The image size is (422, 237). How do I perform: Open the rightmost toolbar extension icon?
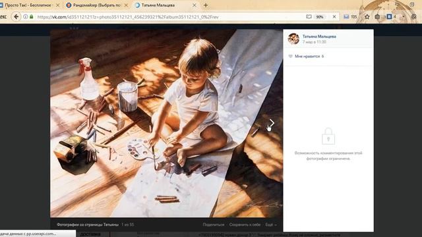414,16
